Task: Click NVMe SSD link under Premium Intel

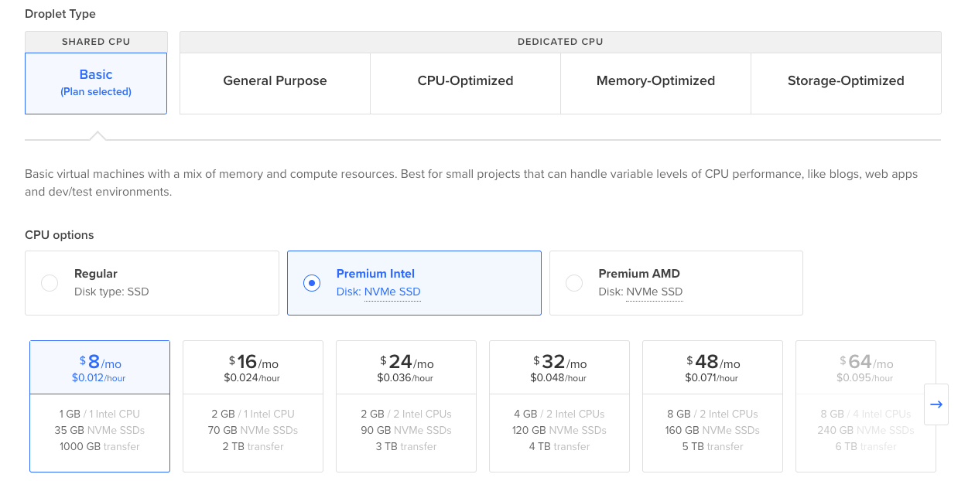Action: pyautogui.click(x=392, y=292)
